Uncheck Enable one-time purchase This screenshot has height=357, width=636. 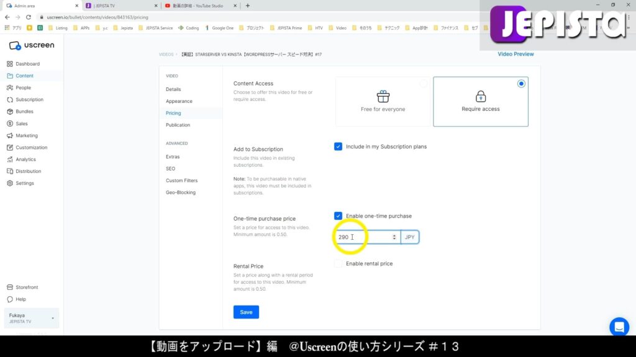pyautogui.click(x=338, y=216)
